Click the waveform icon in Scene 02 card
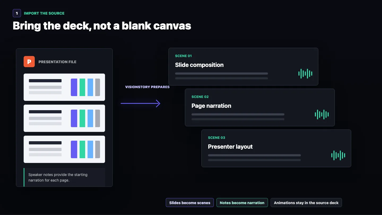Screen dimensions: 382x215 point(322,114)
